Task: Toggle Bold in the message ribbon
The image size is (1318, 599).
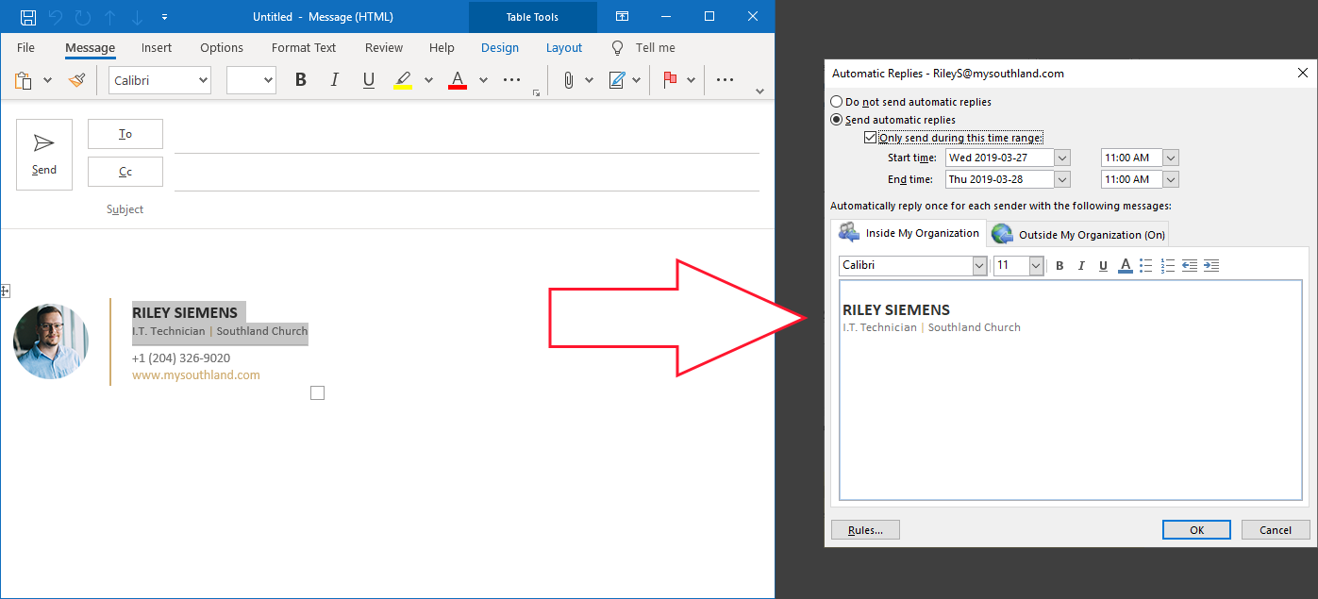Action: pyautogui.click(x=301, y=80)
